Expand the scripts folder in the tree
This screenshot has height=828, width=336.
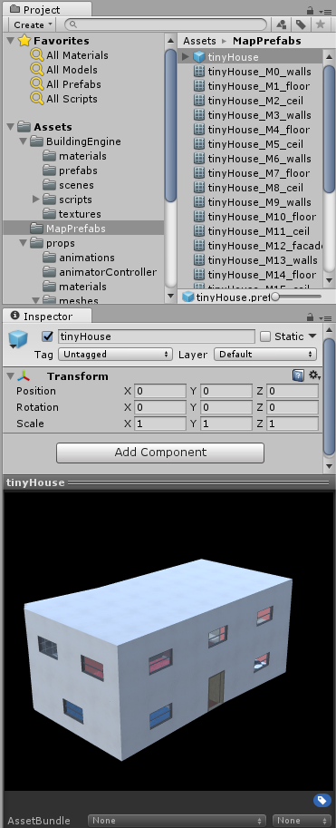(36, 200)
